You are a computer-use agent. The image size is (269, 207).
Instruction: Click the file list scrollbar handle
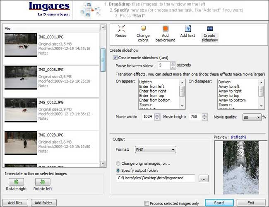click(103, 60)
